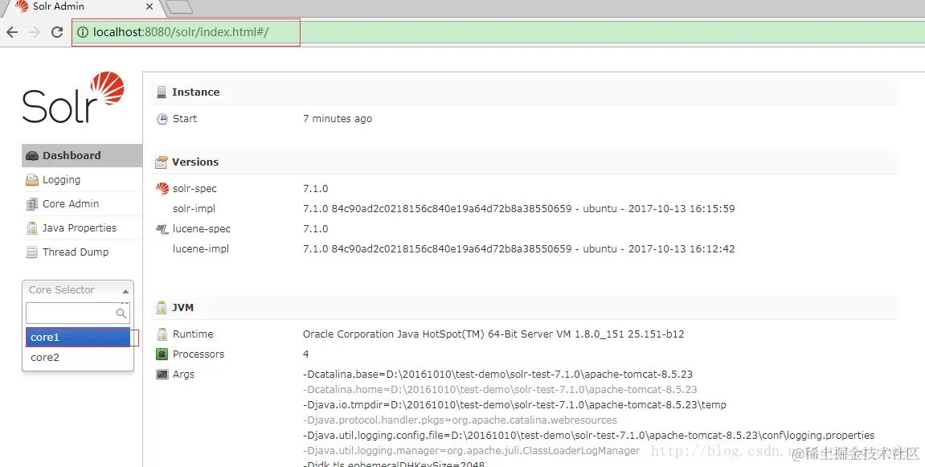Click the Instance section server icon

point(162,92)
